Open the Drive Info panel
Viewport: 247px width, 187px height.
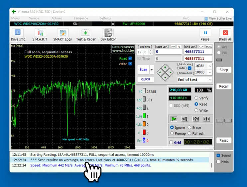click(x=18, y=35)
